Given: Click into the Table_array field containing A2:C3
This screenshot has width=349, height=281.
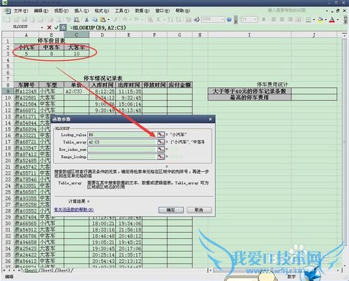Looking at the screenshot, I should click(122, 142).
